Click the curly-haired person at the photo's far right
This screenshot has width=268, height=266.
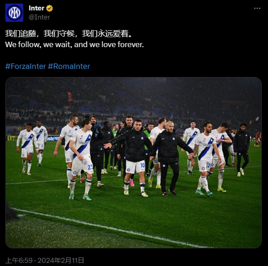(241, 149)
